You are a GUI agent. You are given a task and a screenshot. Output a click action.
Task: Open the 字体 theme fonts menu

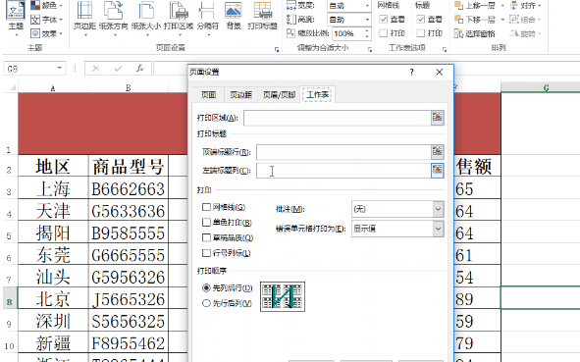[46, 20]
